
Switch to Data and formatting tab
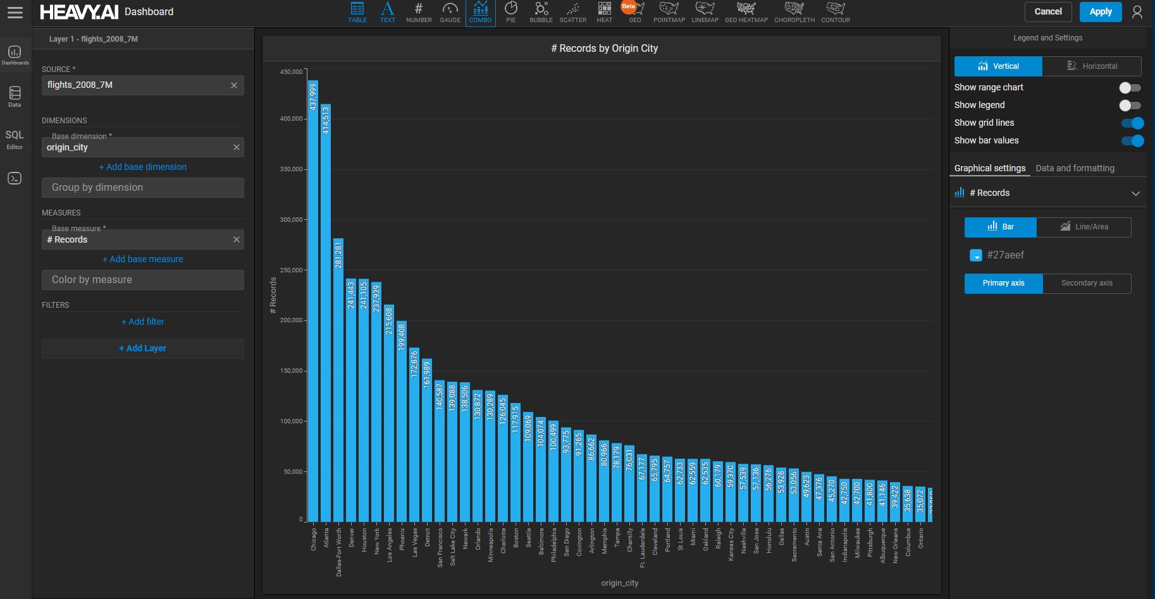pos(1075,168)
